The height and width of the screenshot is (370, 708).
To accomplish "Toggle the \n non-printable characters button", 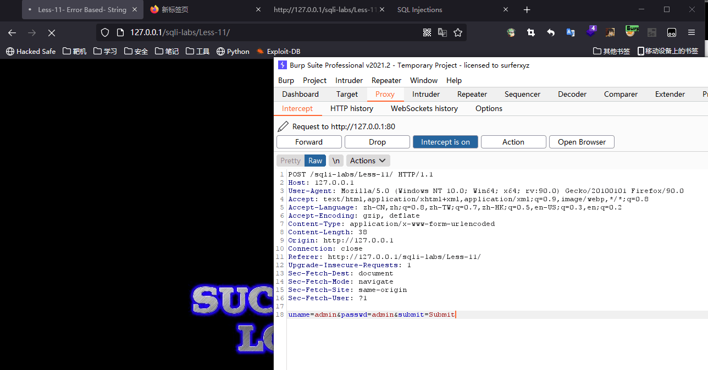I will point(336,161).
